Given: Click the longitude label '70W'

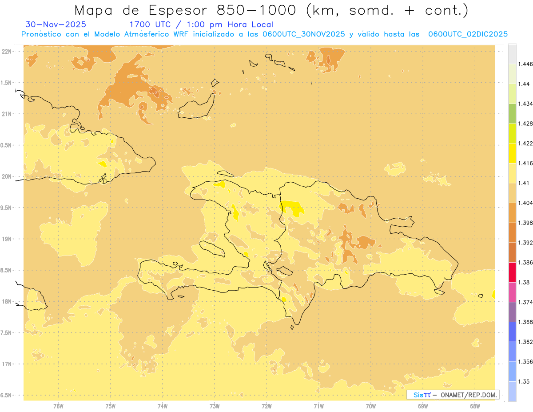Looking at the screenshot, I should [x=371, y=406].
